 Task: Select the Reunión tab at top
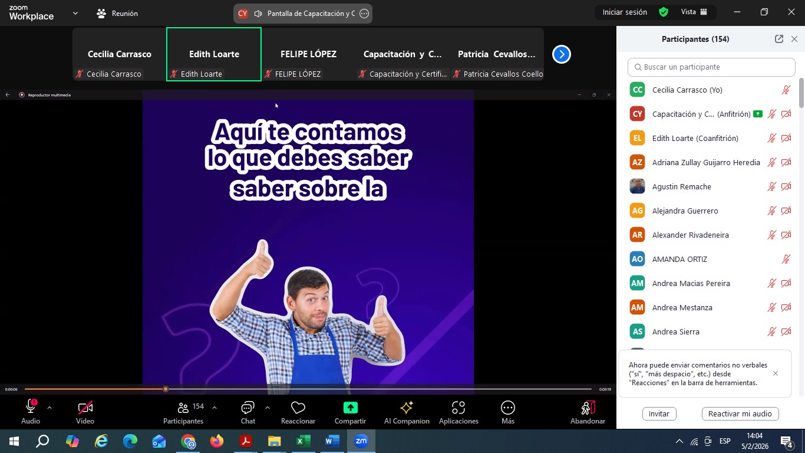tap(117, 13)
